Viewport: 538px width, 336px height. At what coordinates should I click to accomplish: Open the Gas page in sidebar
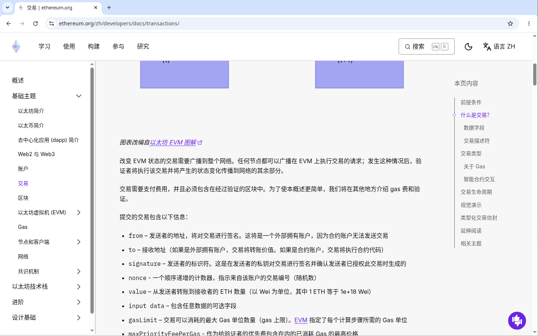point(23,227)
